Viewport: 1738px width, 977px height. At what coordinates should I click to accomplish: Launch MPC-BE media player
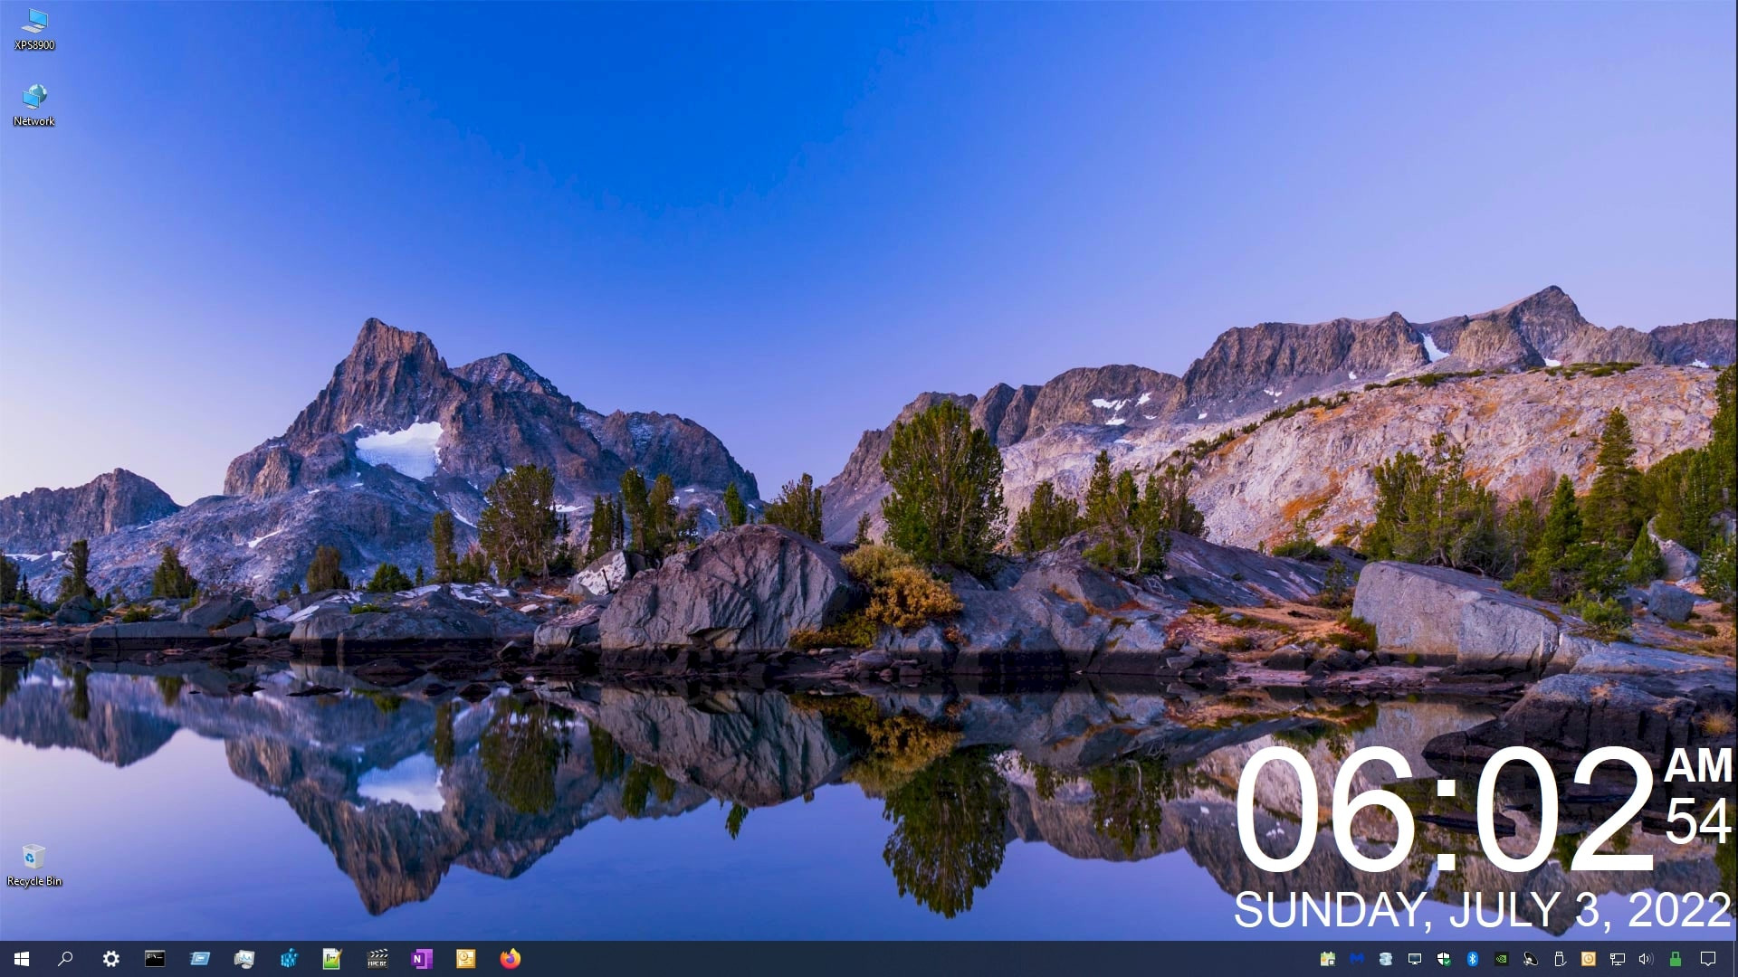pyautogui.click(x=377, y=959)
